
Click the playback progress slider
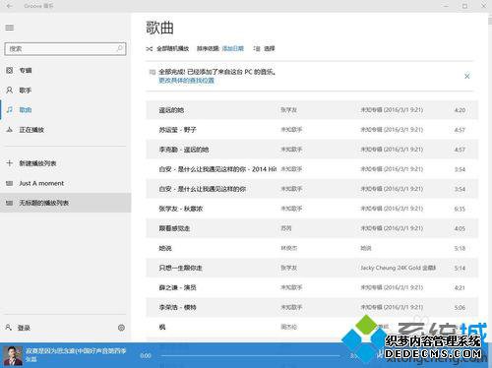250,355
